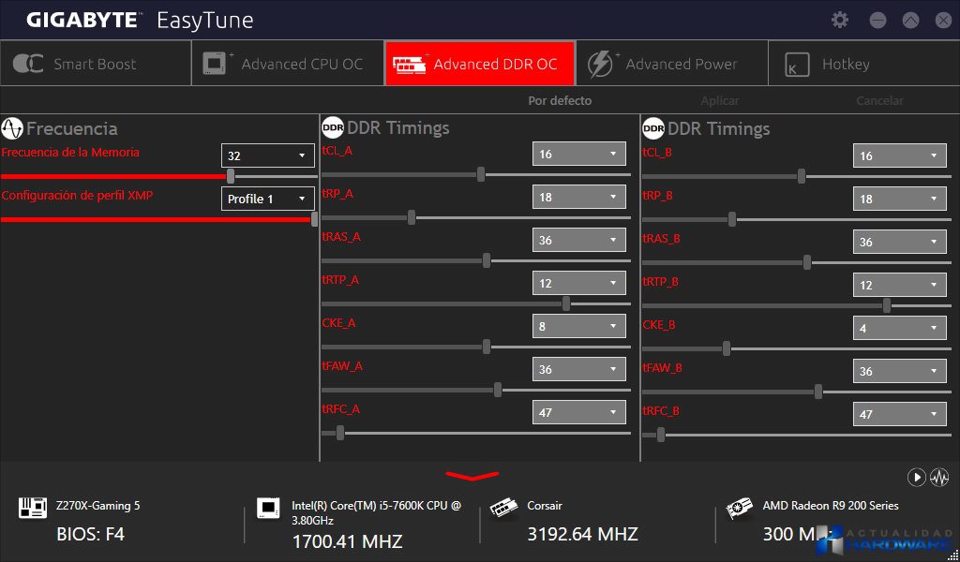Screen dimensions: 960x562
Task: Open the settings gear icon
Action: click(840, 20)
